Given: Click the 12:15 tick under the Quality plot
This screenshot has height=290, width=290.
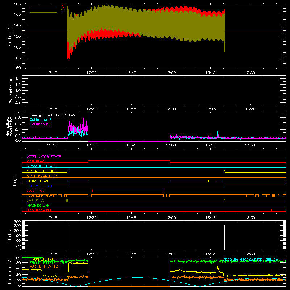Looking at the screenshot, I should tap(52, 254).
